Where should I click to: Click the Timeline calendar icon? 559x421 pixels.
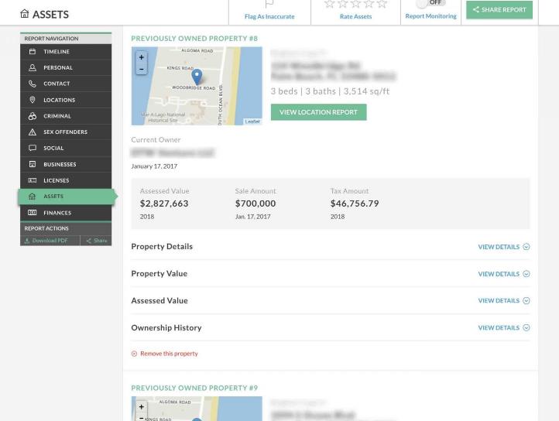(33, 52)
